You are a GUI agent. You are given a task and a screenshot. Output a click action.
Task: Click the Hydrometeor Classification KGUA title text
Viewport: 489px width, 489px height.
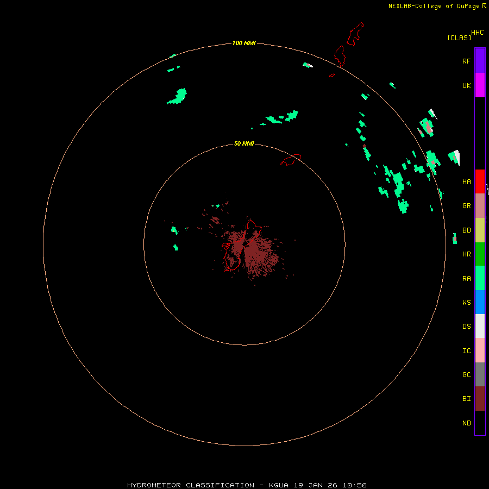[247, 485]
